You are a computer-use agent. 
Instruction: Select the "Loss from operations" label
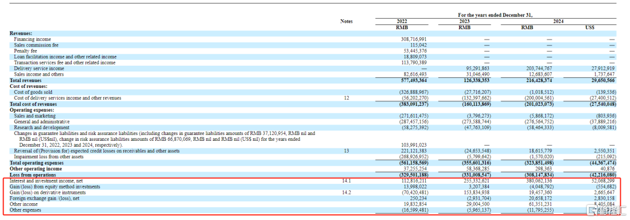pyautogui.click(x=33, y=175)
